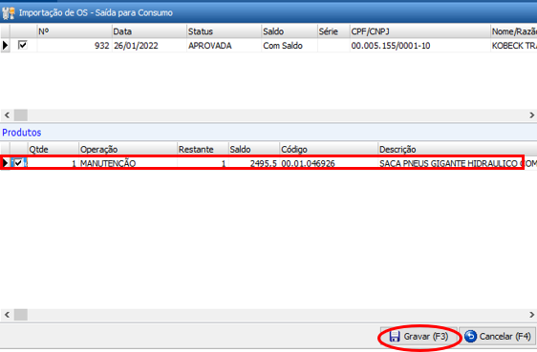Click the Qtde column header

tap(54, 150)
